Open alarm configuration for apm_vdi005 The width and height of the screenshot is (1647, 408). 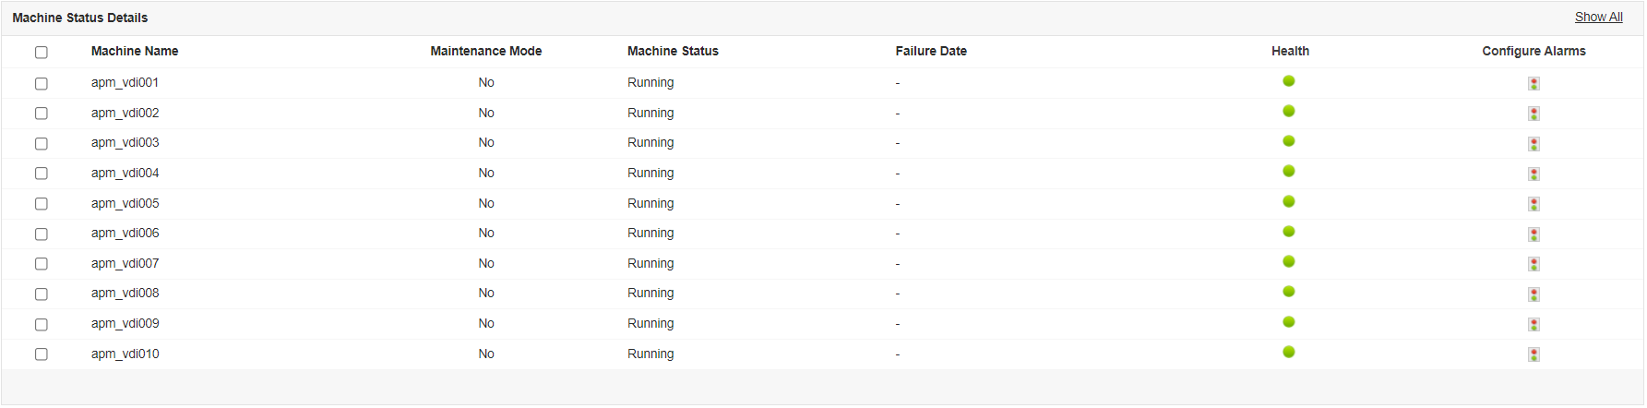pos(1534,204)
